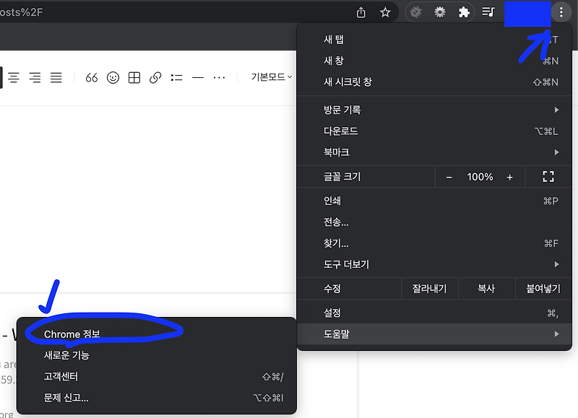Screen dimensions: 578x418
Task: Increase zoom with the plus control
Action: pos(511,176)
